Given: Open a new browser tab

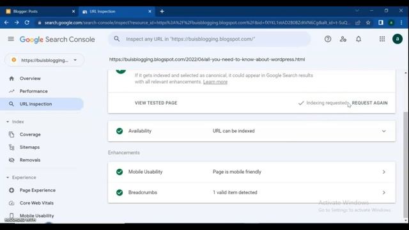Looking at the screenshot, I should pyautogui.click(x=162, y=11).
